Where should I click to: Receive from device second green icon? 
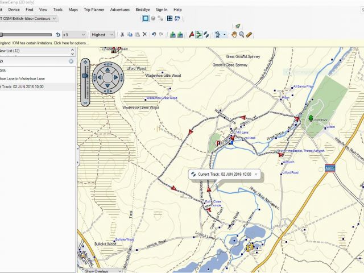(x=180, y=35)
